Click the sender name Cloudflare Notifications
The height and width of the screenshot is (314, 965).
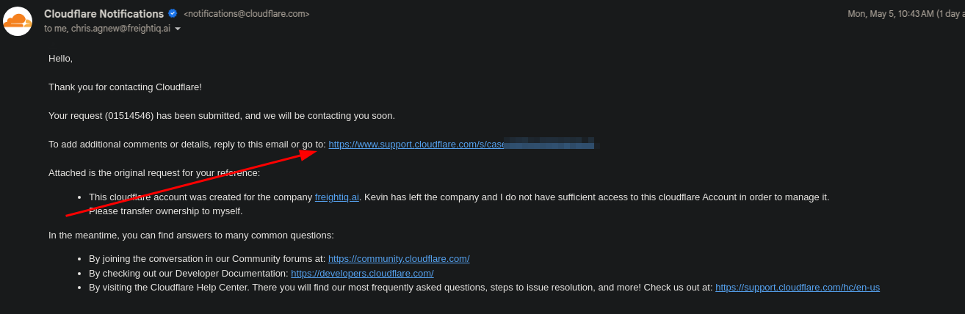click(x=104, y=14)
